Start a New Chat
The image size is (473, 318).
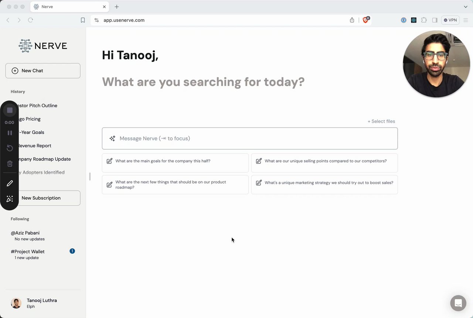(x=43, y=71)
